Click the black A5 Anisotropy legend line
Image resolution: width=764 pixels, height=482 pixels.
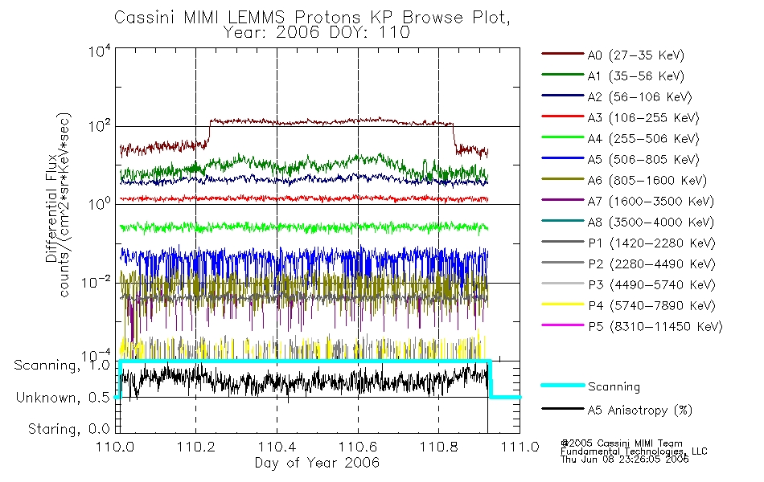pos(563,408)
